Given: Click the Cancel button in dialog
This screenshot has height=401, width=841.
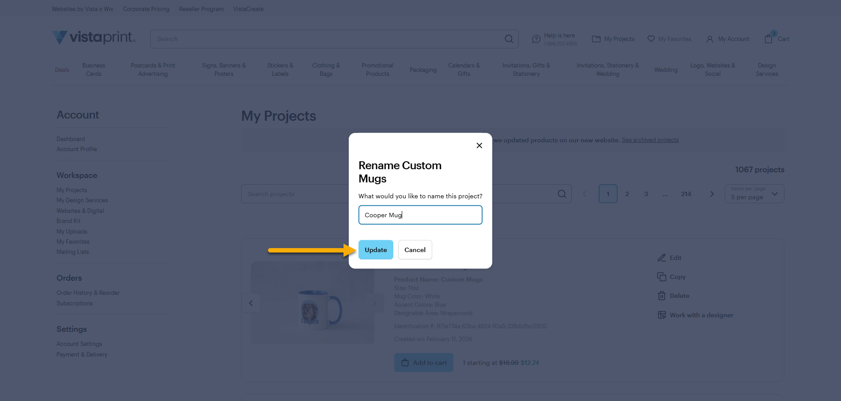Looking at the screenshot, I should [x=415, y=250].
